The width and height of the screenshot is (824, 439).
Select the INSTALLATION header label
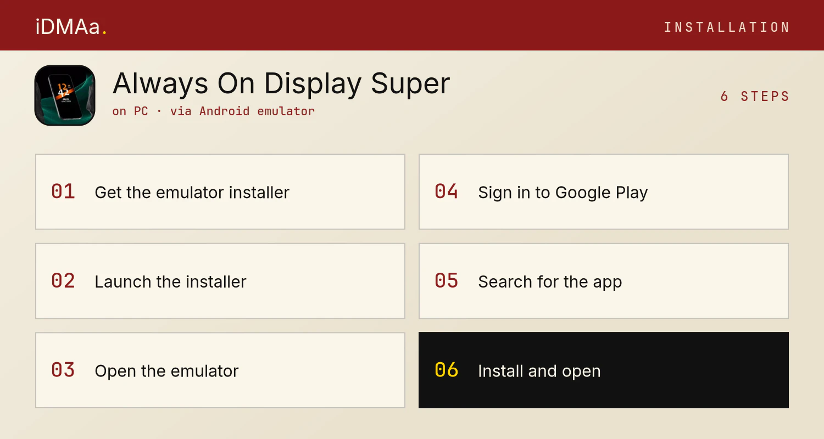[726, 27]
